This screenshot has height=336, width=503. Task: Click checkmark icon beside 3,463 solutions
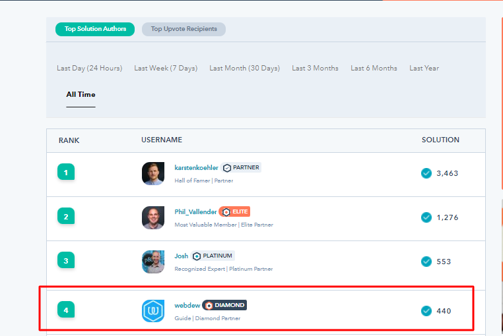[x=426, y=173]
